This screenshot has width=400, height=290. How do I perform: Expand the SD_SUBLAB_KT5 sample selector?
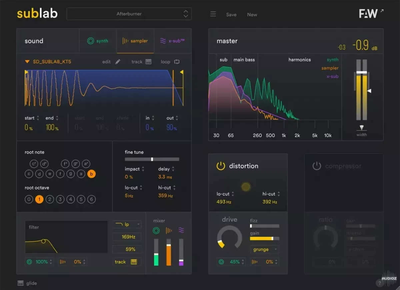(48, 62)
